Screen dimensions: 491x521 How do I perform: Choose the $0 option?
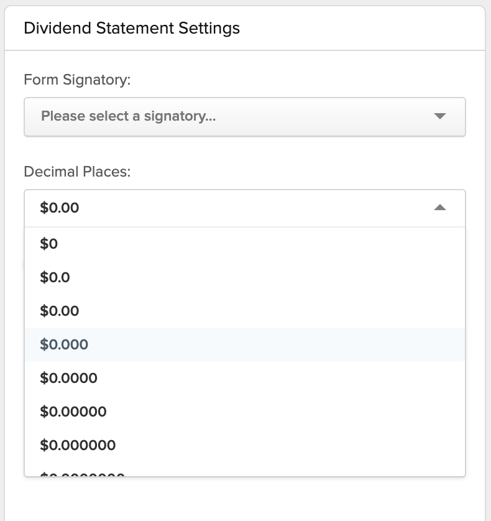coord(245,244)
